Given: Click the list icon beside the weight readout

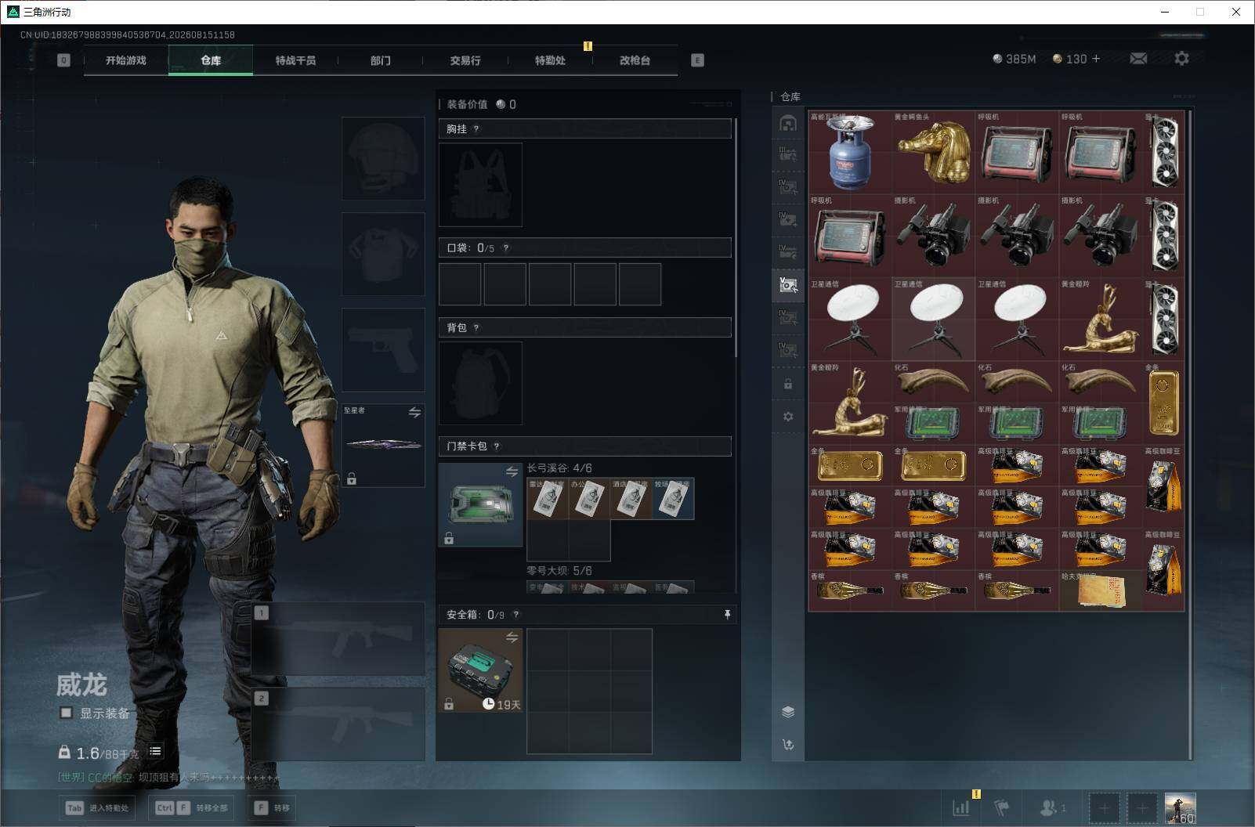Looking at the screenshot, I should 156,752.
